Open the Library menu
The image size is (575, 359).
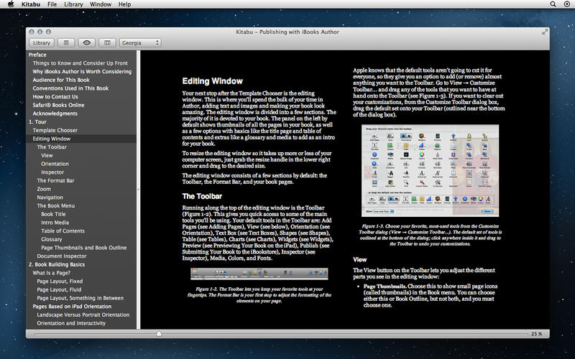point(73,4)
